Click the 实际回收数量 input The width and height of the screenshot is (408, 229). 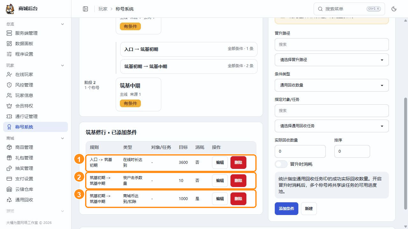tap(300, 151)
